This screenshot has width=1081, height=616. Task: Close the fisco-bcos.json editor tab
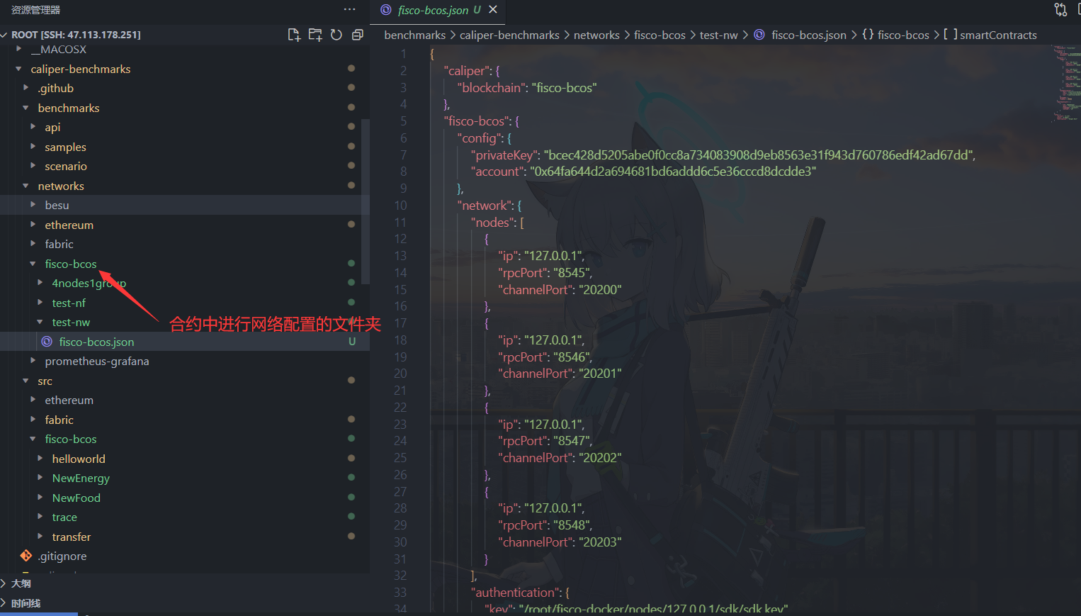coord(493,10)
